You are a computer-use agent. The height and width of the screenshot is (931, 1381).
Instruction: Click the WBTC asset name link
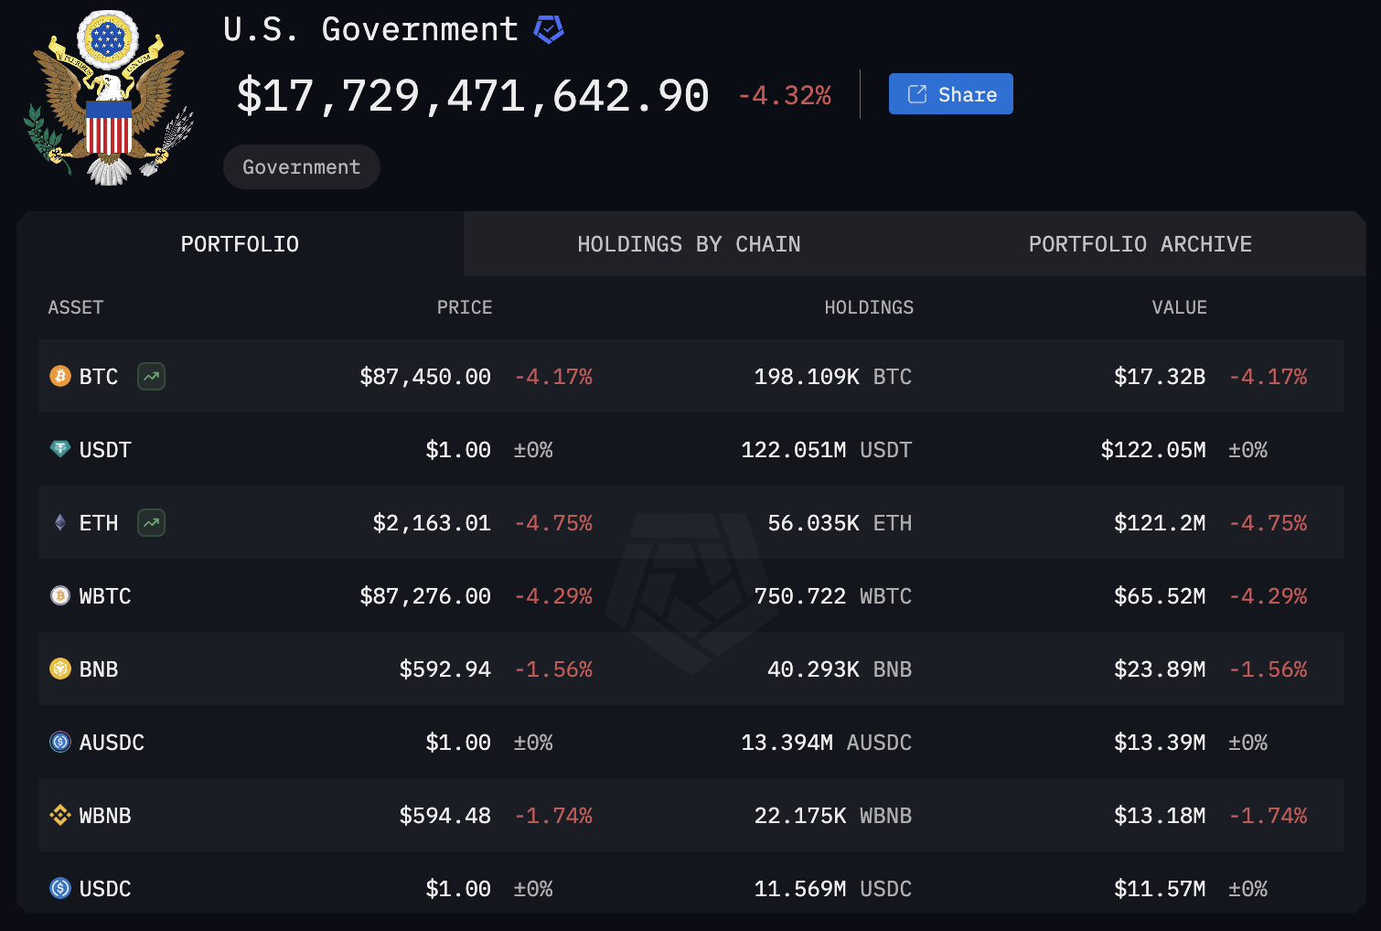click(105, 596)
